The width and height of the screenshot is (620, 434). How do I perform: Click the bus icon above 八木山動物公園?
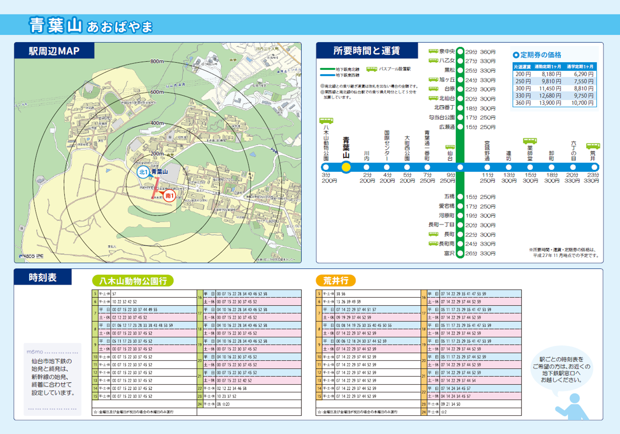pos(326,121)
